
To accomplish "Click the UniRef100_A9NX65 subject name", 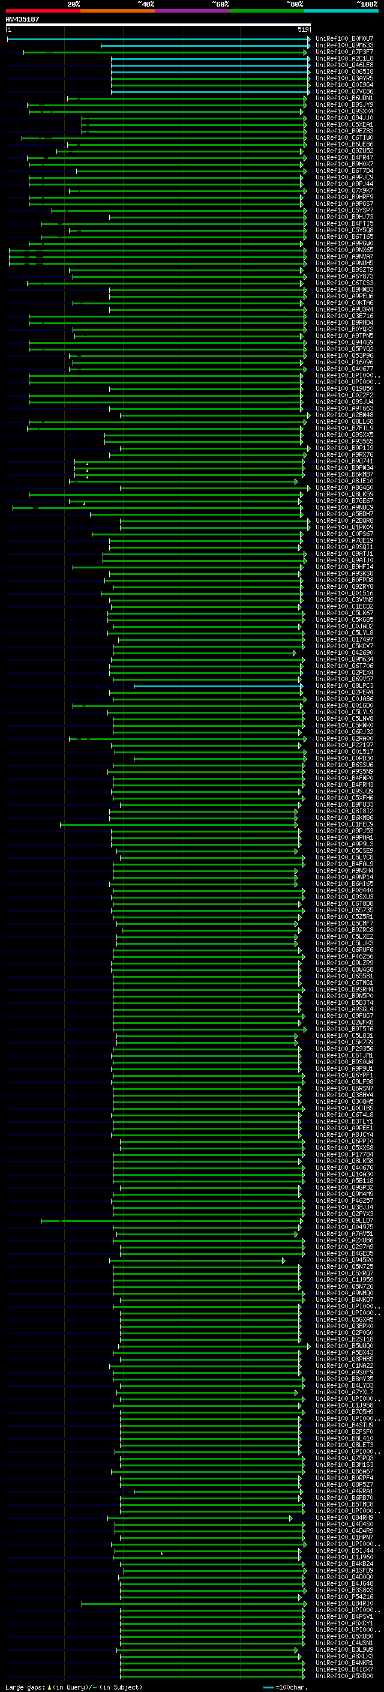I will tap(344, 250).
